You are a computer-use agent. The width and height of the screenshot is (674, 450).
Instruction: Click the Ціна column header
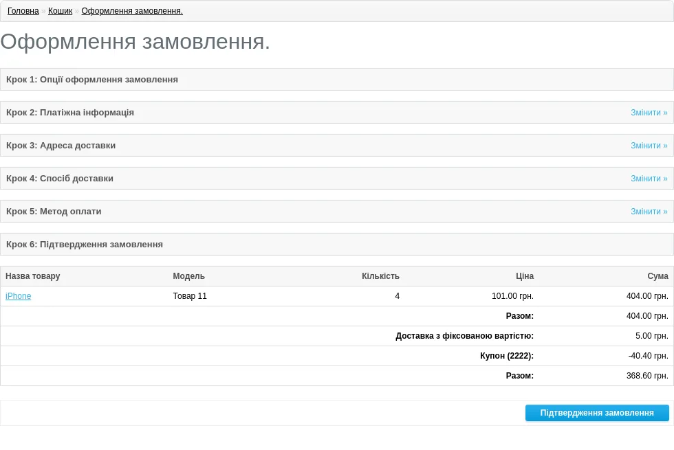[x=525, y=276]
